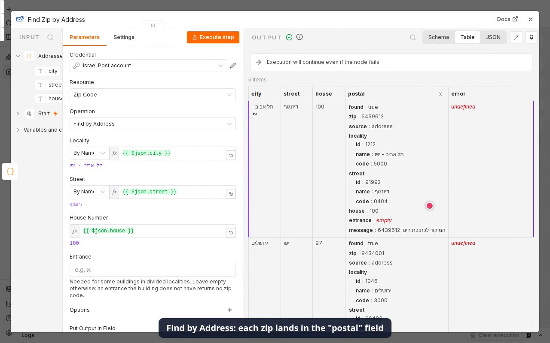550x343 pixels.
Task: Expand Variables and context section
Action: [18, 130]
